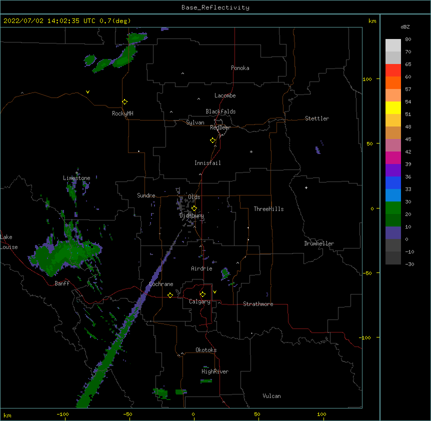
Task: Click the green echo patch east of Airdrie
Action: 225,273
